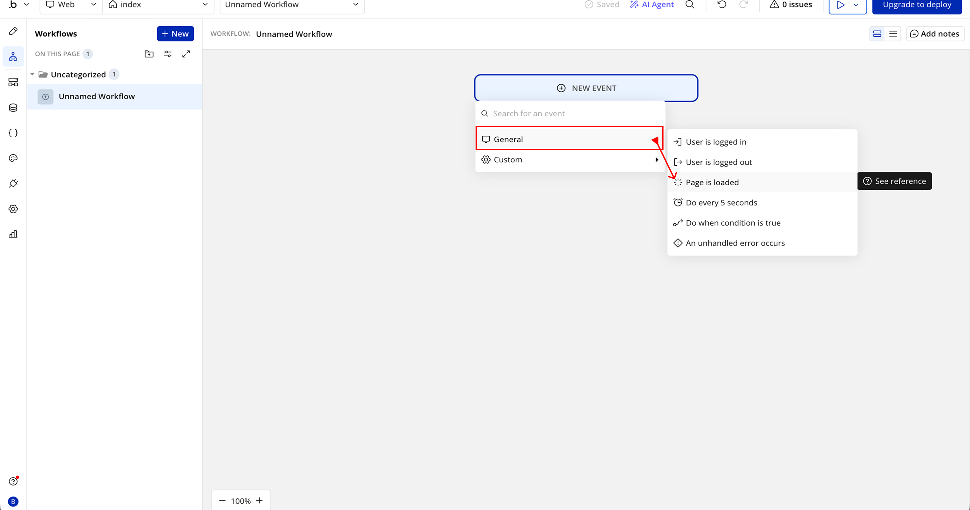The height and width of the screenshot is (510, 970).
Task: Switch to card view layout toggle
Action: coord(877,34)
